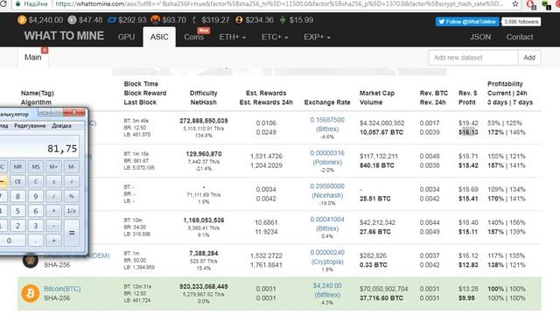Image resolution: width=560 pixels, height=315 pixels.
Task: Click the Ethereum icon beside $319.27
Action: 194,20
